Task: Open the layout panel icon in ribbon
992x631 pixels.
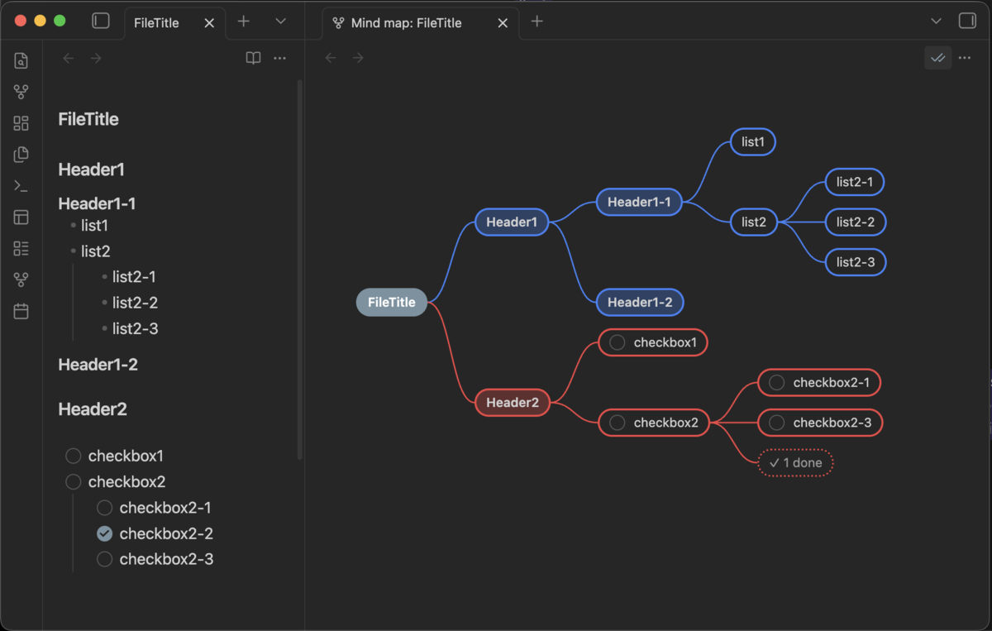Action: pos(21,218)
